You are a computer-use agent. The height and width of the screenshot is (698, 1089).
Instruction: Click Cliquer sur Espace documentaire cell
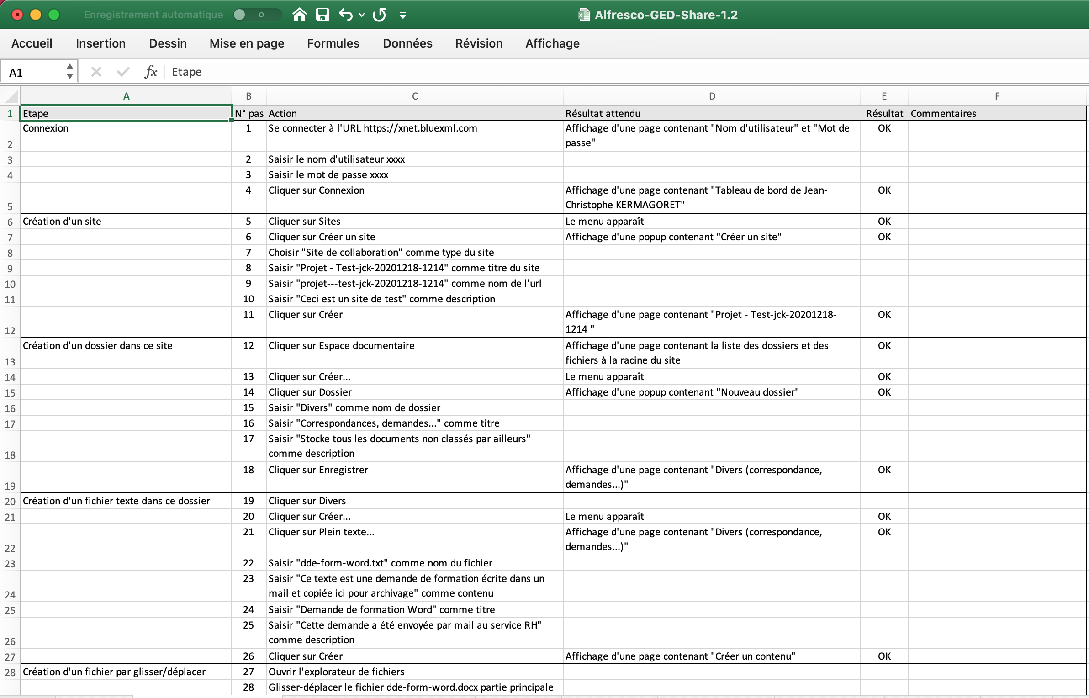click(x=414, y=354)
